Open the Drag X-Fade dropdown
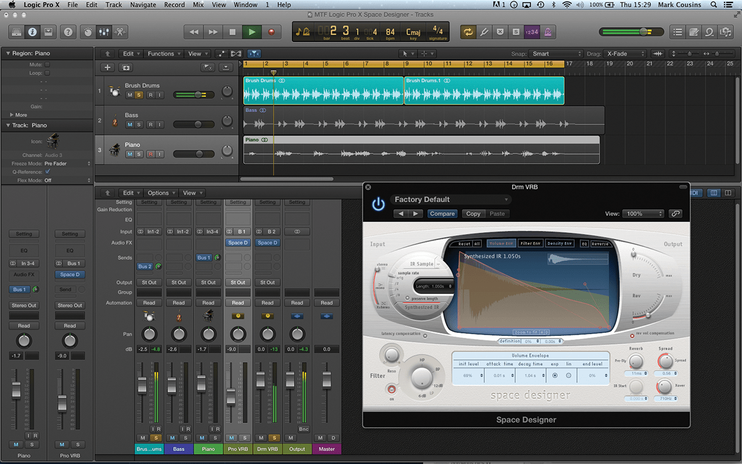 pos(625,54)
